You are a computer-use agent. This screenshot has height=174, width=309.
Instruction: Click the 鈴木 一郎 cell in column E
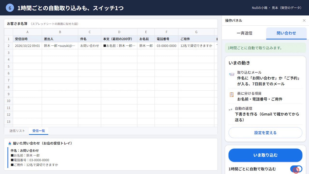tap(146, 46)
